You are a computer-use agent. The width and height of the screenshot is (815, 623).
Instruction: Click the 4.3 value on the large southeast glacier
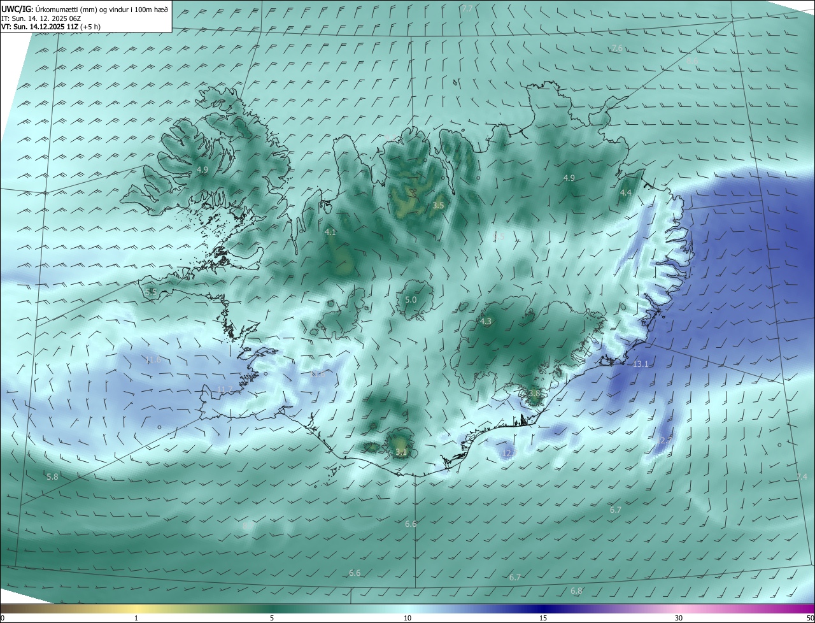pyautogui.click(x=486, y=322)
